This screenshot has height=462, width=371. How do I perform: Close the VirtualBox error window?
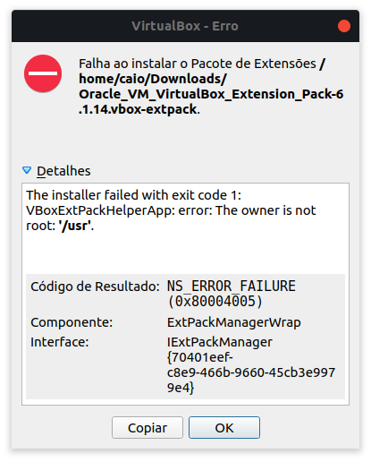344,26
